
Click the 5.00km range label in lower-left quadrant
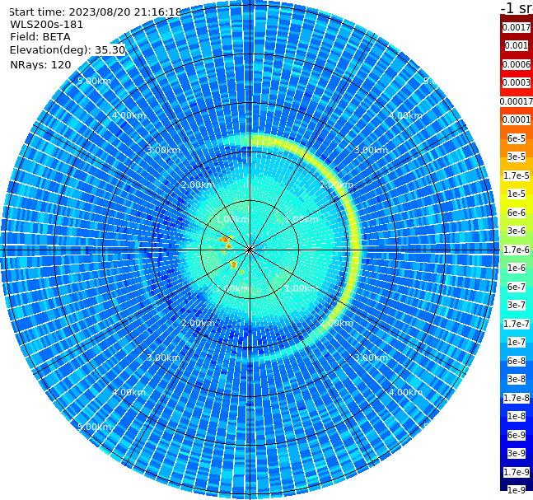[94, 427]
